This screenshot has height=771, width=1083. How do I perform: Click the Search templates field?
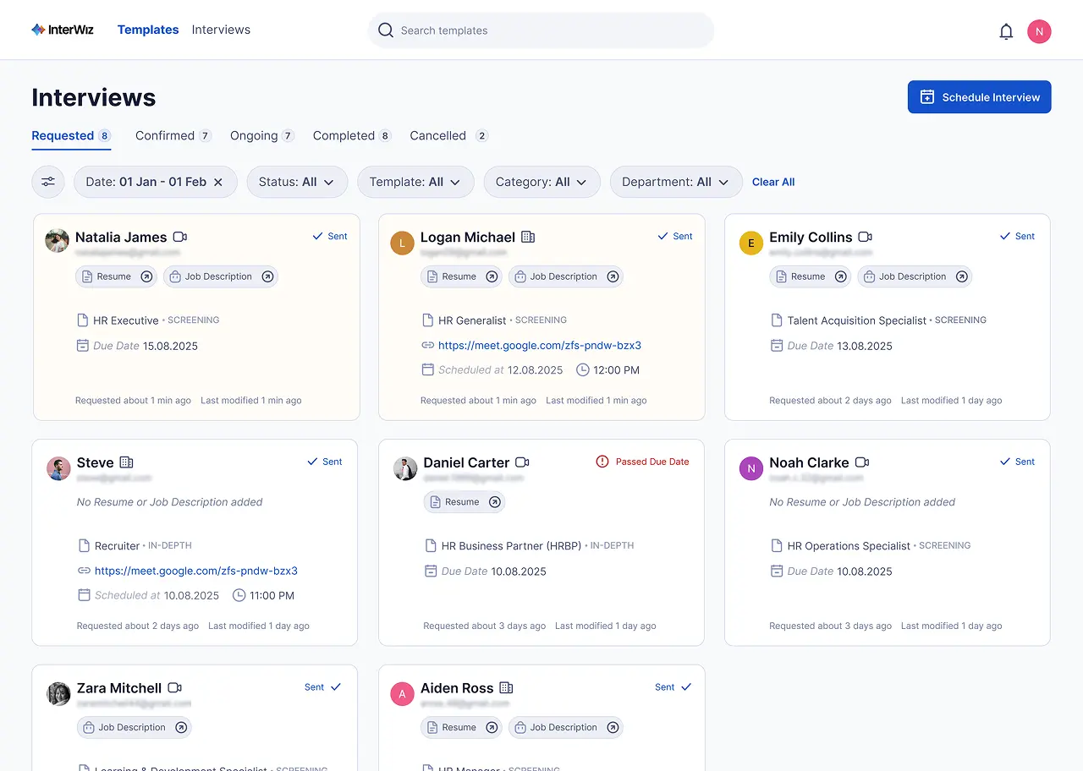[x=541, y=30]
